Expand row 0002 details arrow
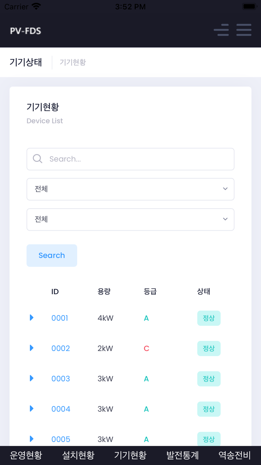The width and height of the screenshot is (261, 465). (x=32, y=348)
